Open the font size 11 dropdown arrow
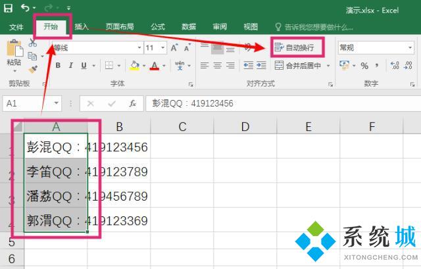421x269 pixels. point(163,48)
